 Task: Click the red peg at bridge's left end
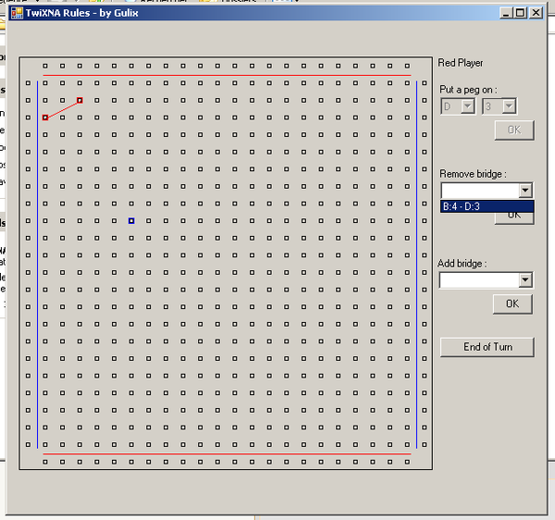(44, 118)
